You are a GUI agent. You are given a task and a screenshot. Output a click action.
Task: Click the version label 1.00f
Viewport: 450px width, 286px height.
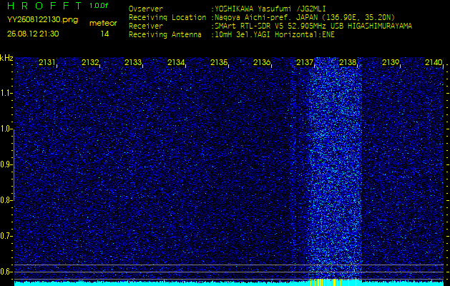(x=99, y=6)
